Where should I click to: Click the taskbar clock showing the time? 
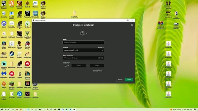[x=189, y=109]
